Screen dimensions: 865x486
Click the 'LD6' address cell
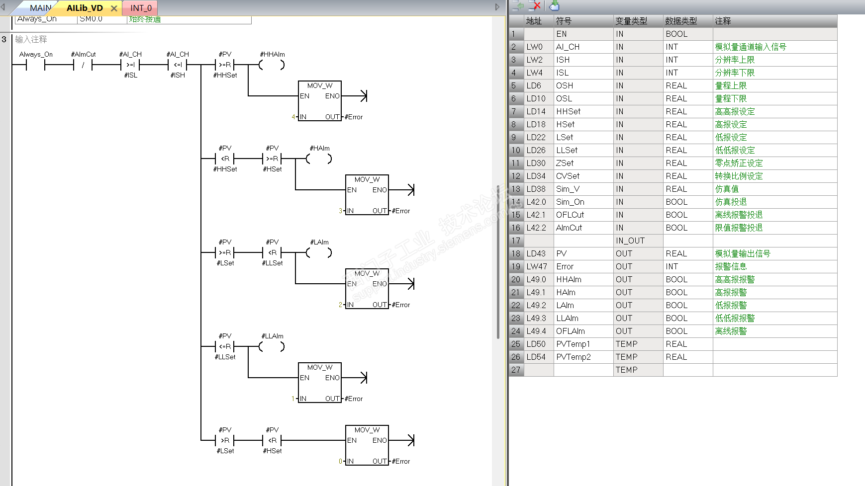pyautogui.click(x=539, y=85)
